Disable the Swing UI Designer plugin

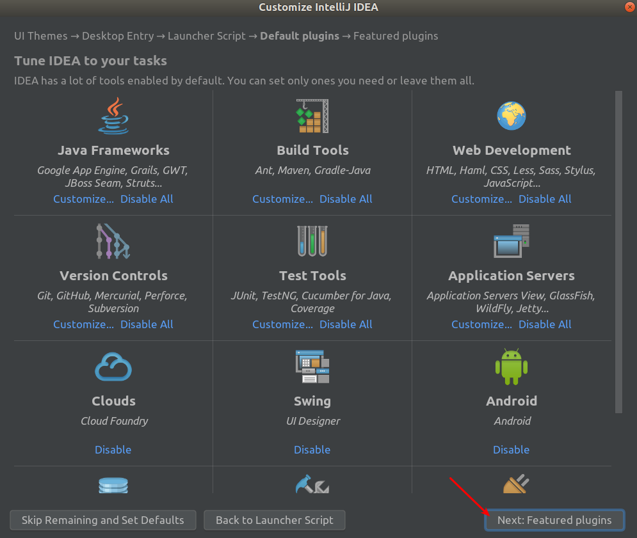pos(312,450)
